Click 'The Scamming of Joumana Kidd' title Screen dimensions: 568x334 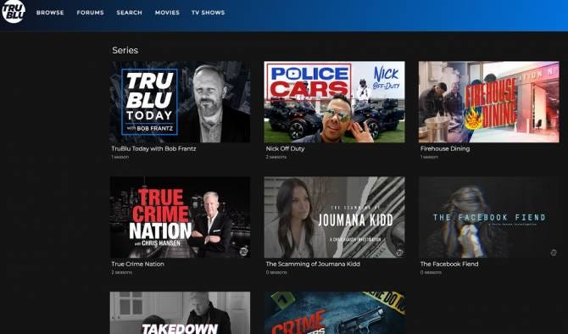click(313, 264)
